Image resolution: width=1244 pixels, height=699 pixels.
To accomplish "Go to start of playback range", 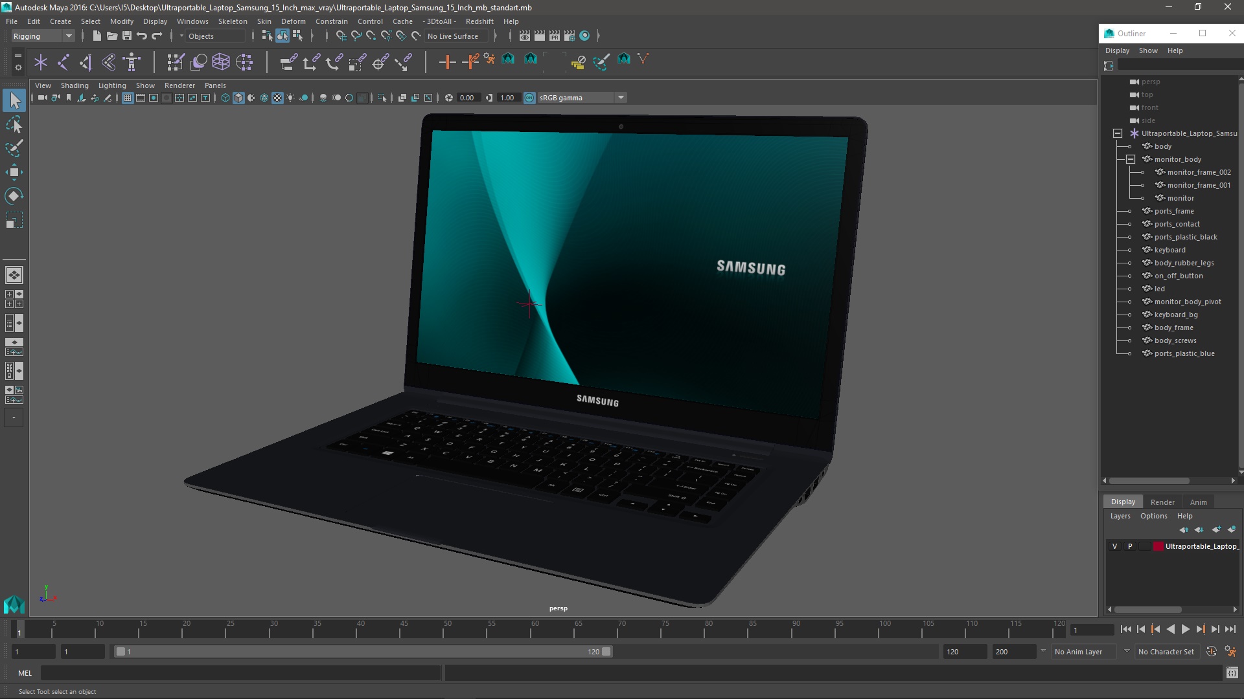I will 1125,629.
